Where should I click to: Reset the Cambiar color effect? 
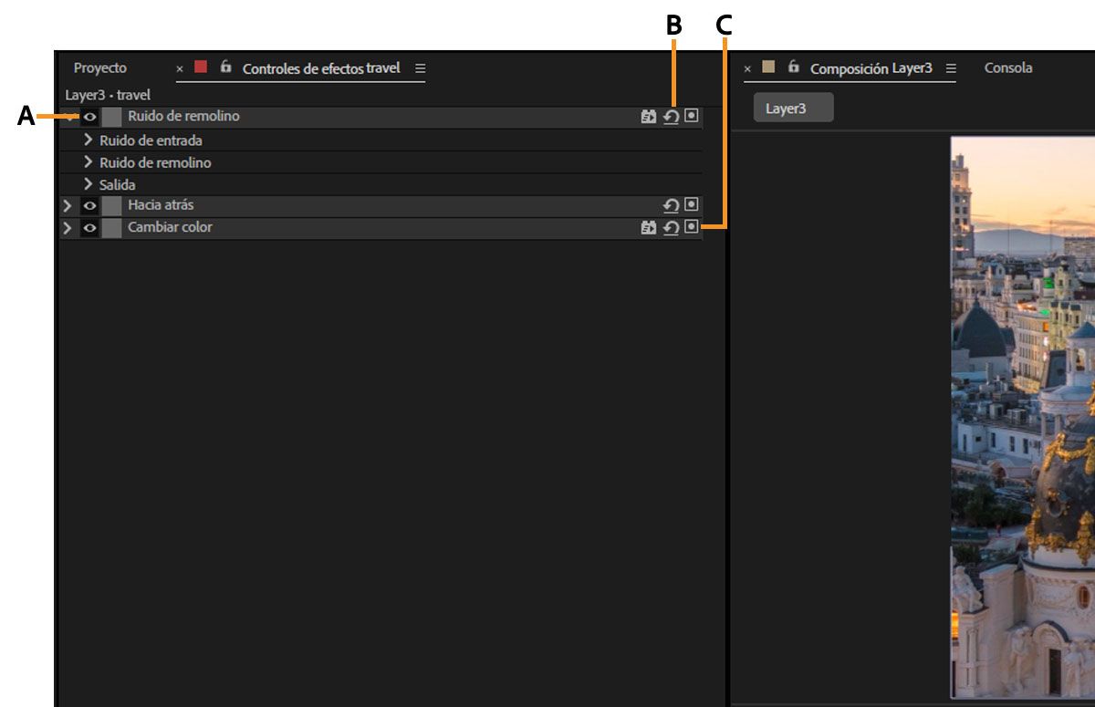(x=673, y=227)
